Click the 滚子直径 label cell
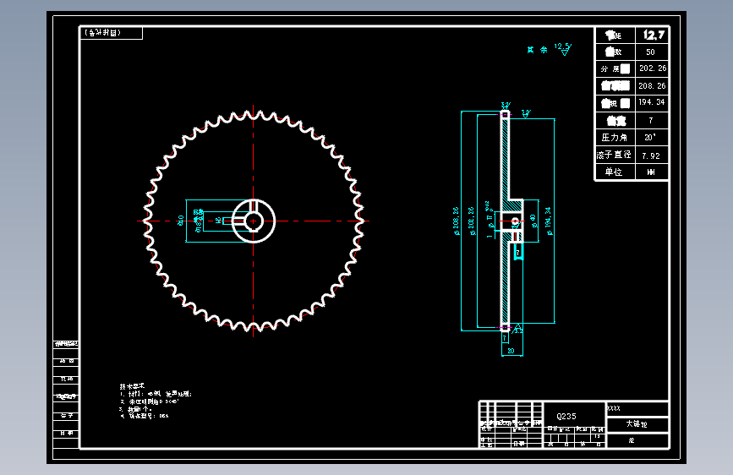733x475 pixels. [614, 155]
